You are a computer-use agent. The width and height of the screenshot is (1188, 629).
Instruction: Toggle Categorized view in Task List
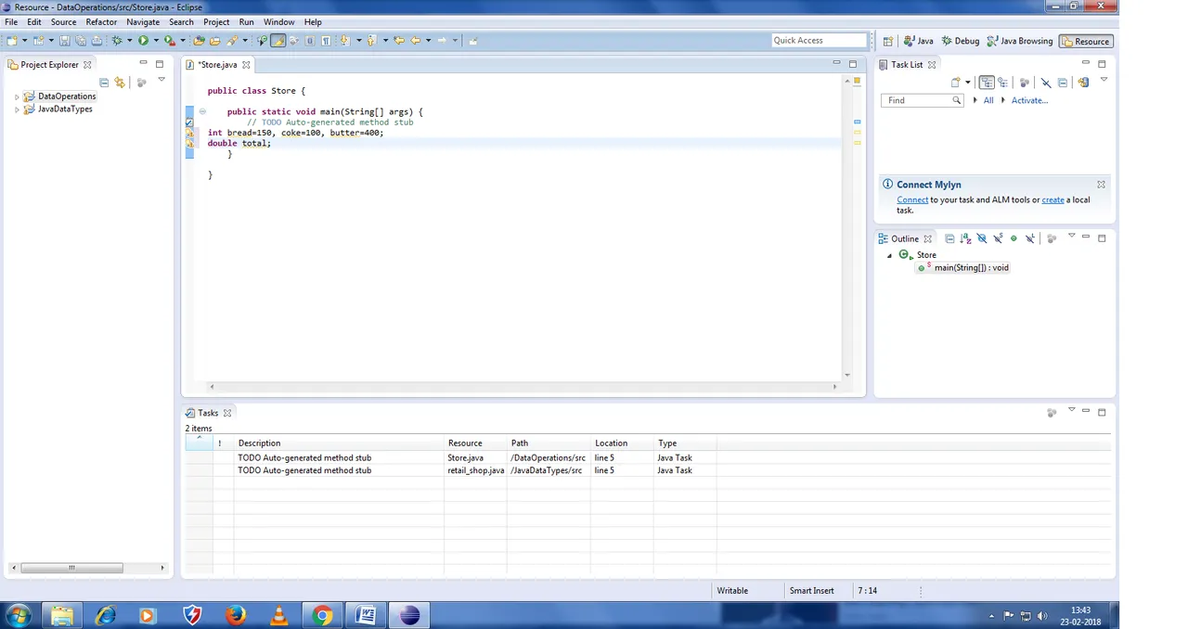[987, 83]
